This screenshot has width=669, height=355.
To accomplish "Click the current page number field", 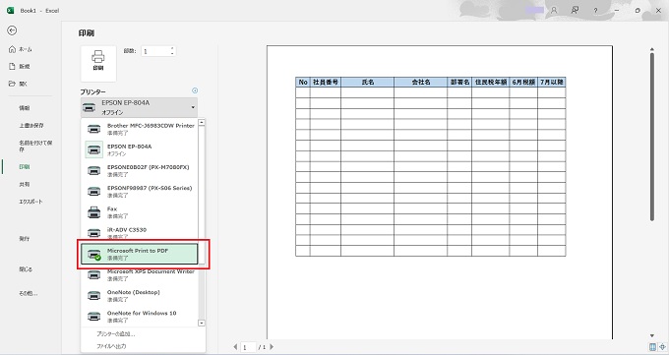I will tap(248, 347).
